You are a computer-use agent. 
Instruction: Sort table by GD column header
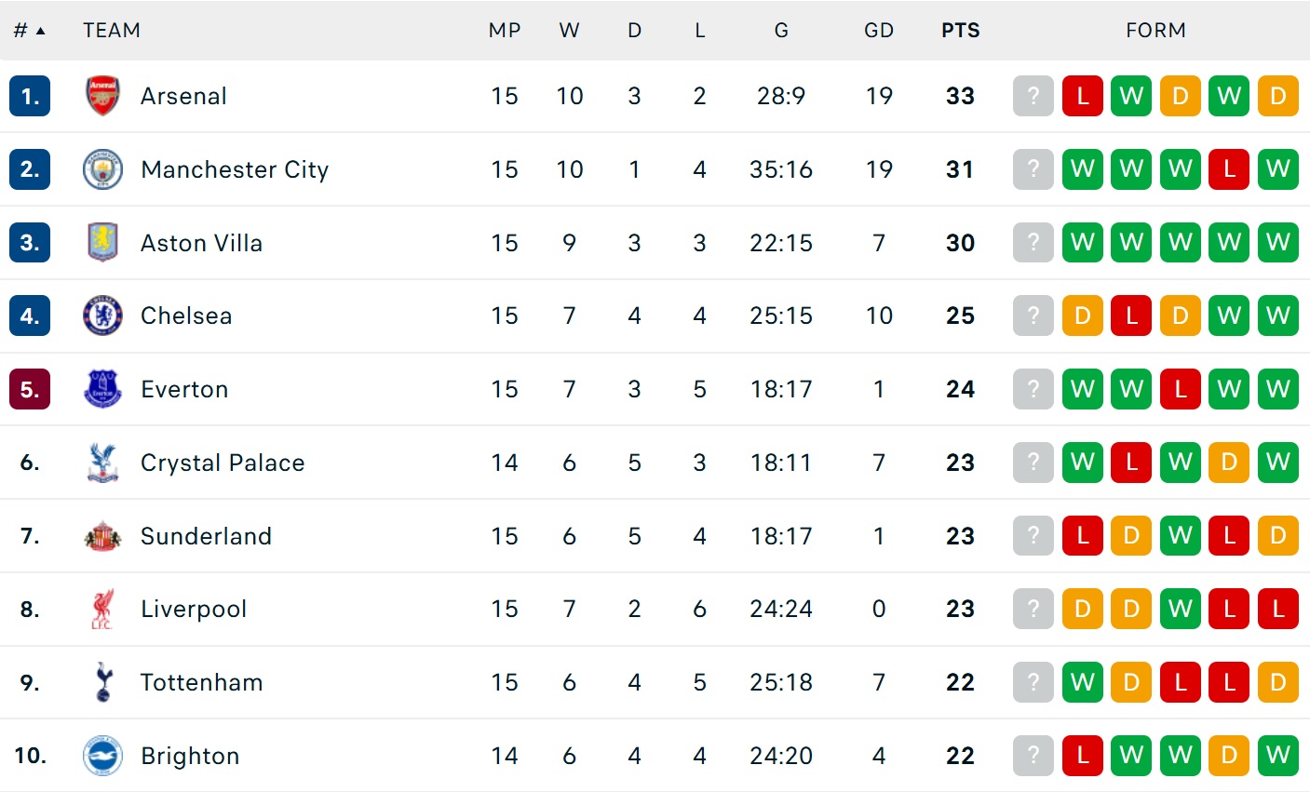tap(878, 31)
